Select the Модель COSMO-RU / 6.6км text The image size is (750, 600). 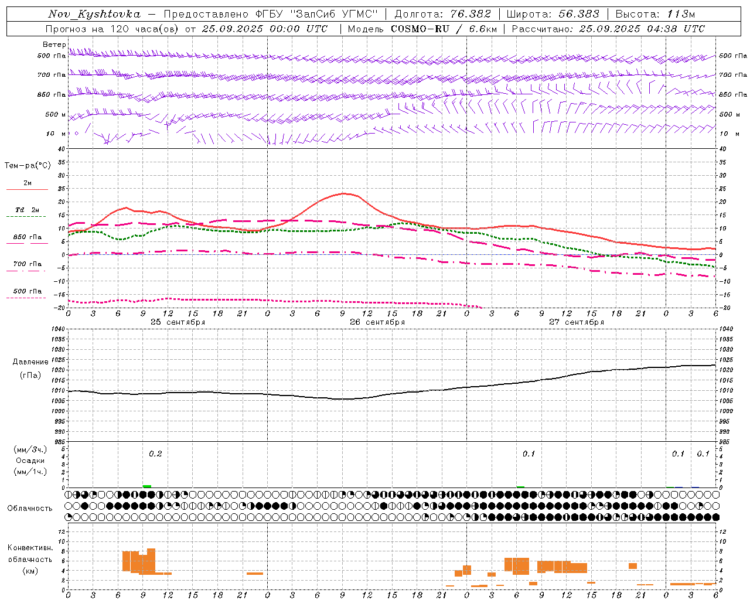422,29
